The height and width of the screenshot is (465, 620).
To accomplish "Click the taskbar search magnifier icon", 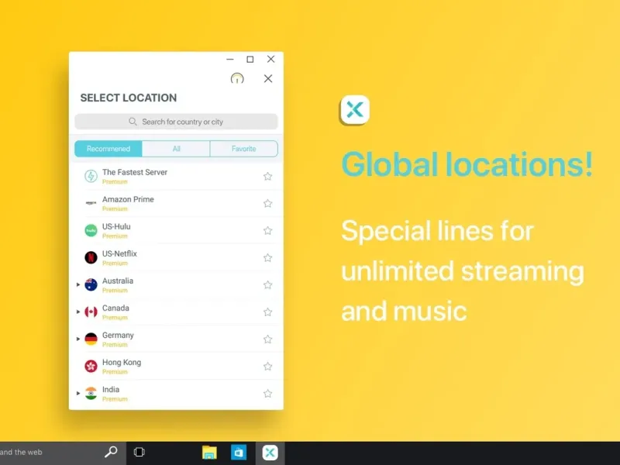I will coord(111,452).
